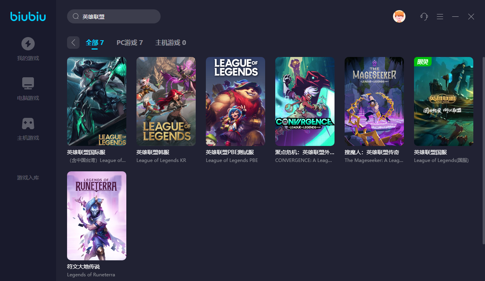Image resolution: width=485 pixels, height=281 pixels.
Task: Click 游戏入库 in the sidebar
Action: pos(28,178)
